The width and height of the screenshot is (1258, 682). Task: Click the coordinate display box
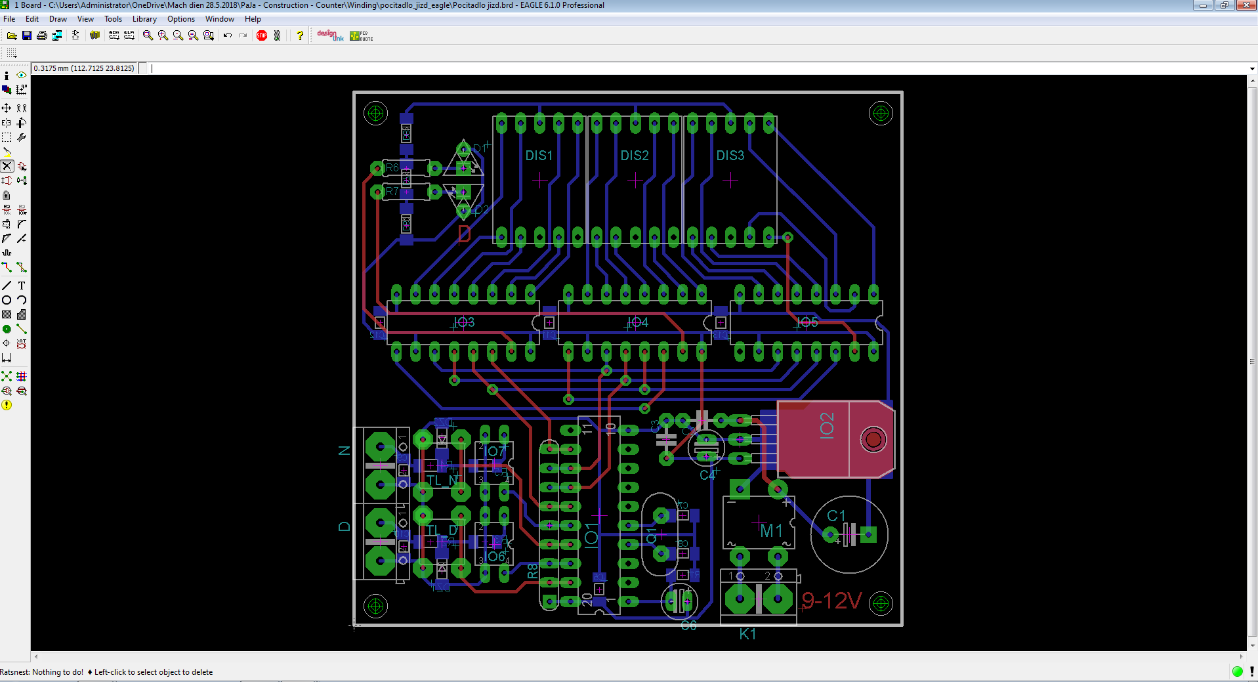tap(84, 68)
